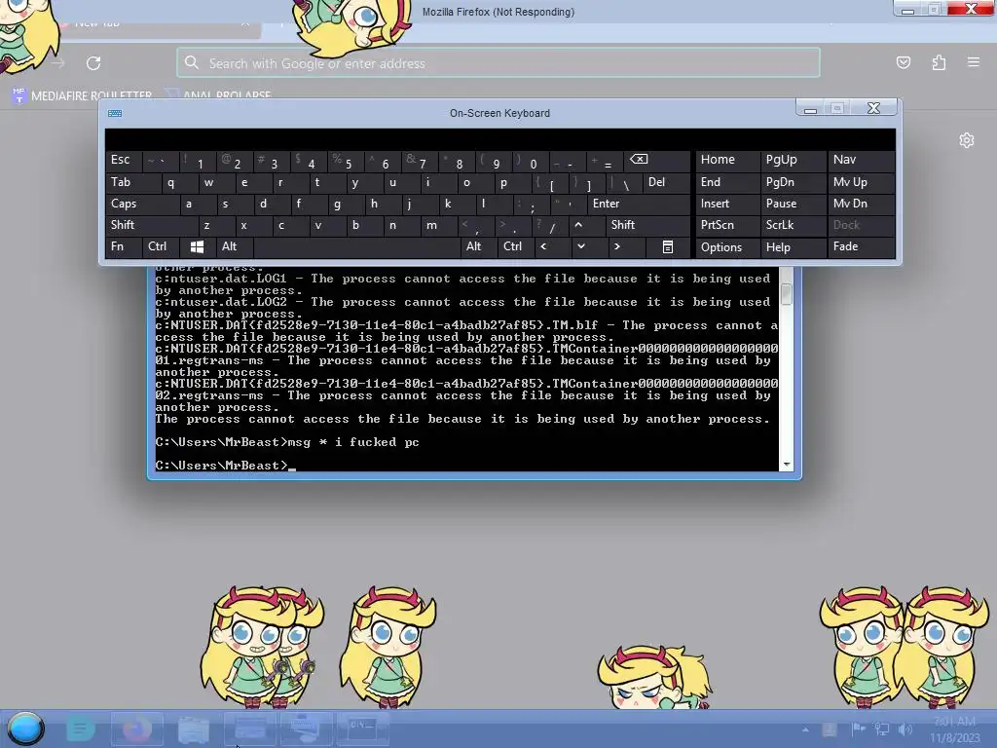Click the q key on keyboard

pos(179,182)
